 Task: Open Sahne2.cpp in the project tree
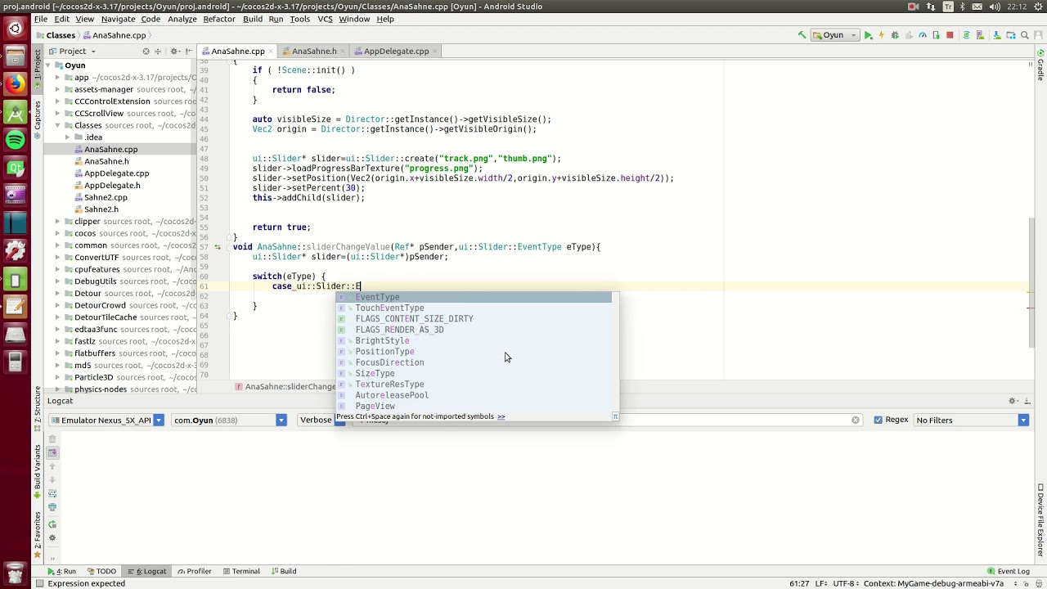[x=106, y=197]
